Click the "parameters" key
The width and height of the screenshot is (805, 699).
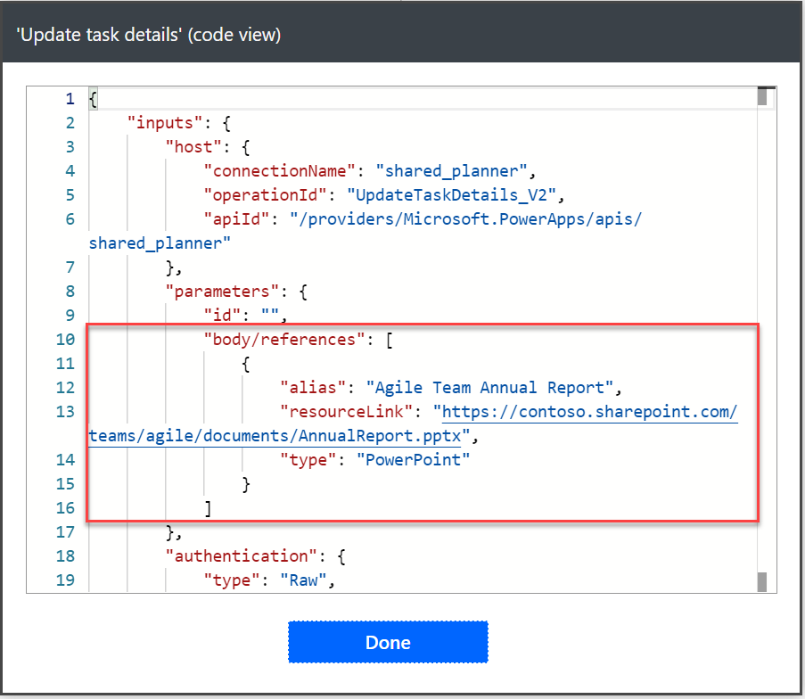(222, 292)
